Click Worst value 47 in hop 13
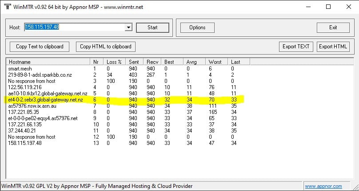Screen dimensions: 359x191 click(x=211, y=143)
